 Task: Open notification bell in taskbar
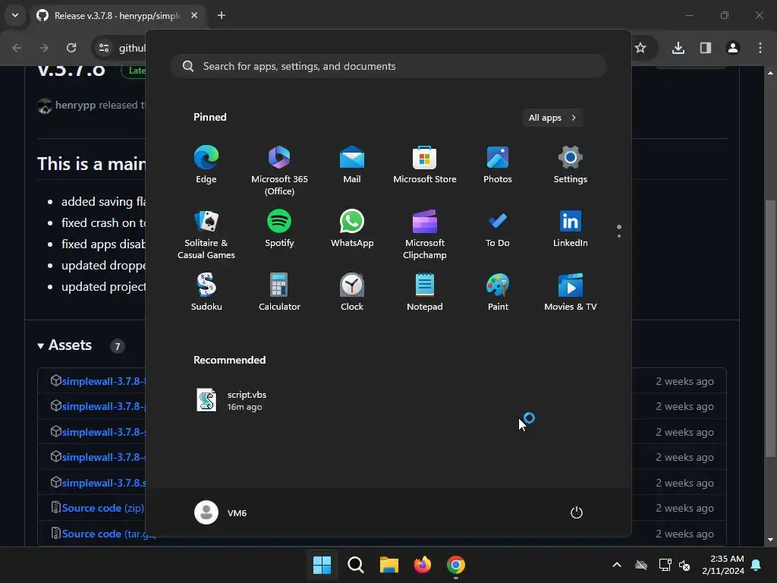click(757, 565)
